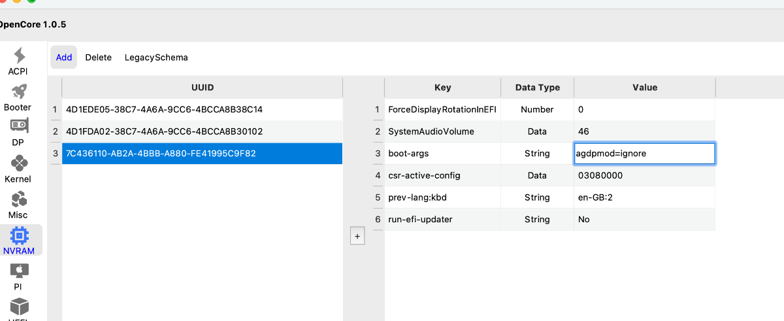Open Data Type cell for run-efi-updater
The image size is (784, 321).
(537, 220)
